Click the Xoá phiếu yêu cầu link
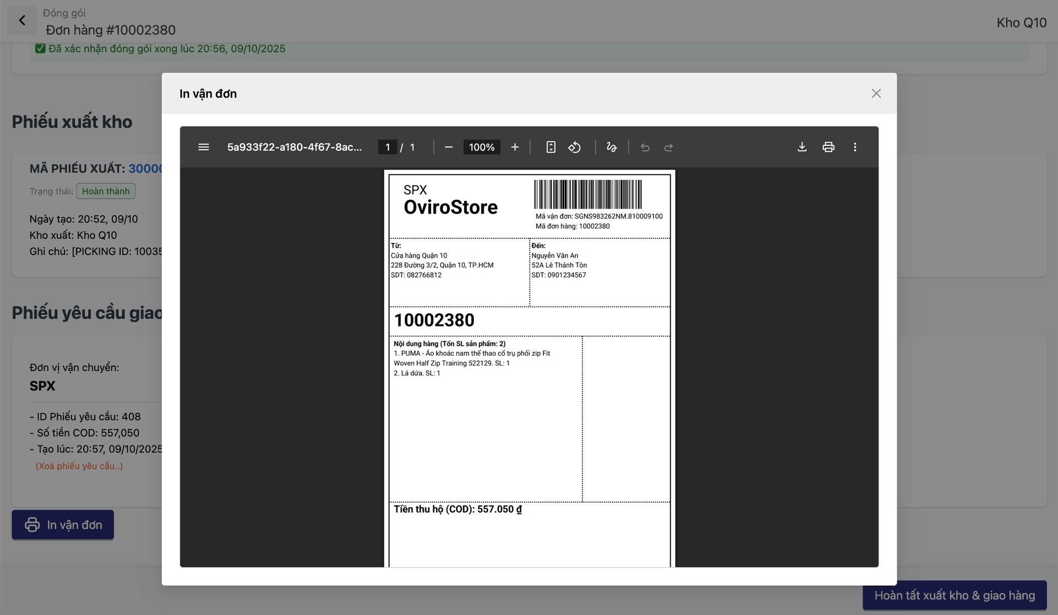The image size is (1058, 615). [79, 466]
